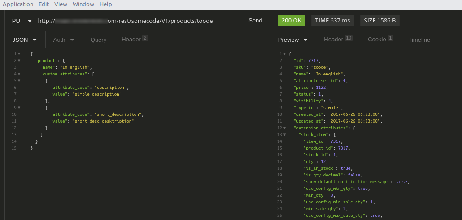Click the "is_in_stock": true line
Viewport: 462px width, 220px height.
tap(328, 168)
